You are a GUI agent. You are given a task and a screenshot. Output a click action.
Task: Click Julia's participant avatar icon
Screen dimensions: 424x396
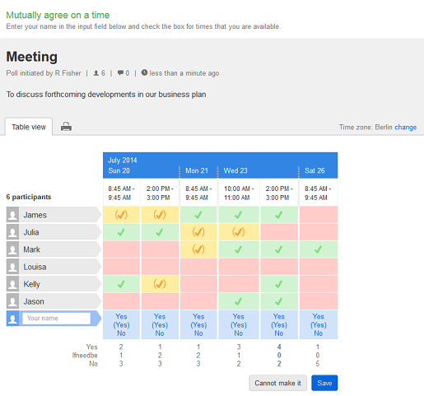[x=12, y=232]
